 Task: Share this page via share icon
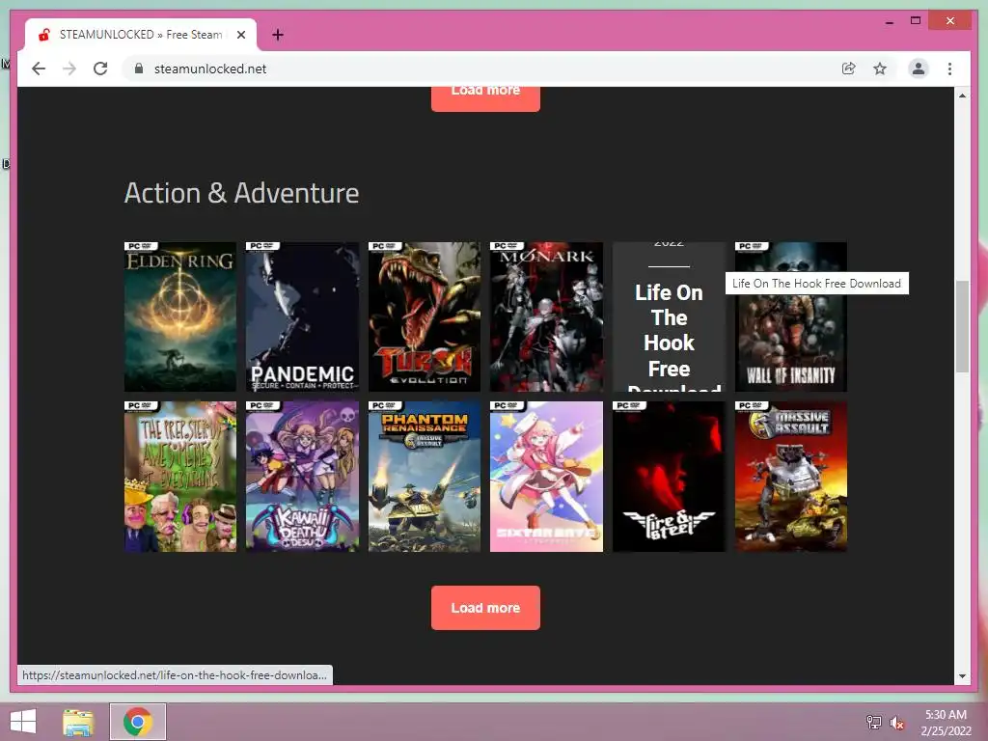[x=849, y=69]
